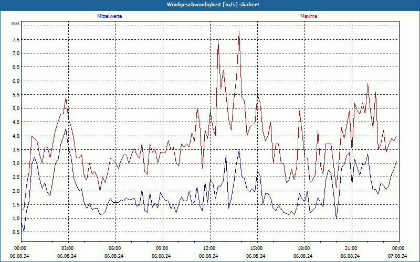Click the 2,0 y-axis value
Viewport: 420px width, 262px height.
point(16,191)
